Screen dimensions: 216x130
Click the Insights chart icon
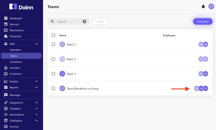[6, 81]
